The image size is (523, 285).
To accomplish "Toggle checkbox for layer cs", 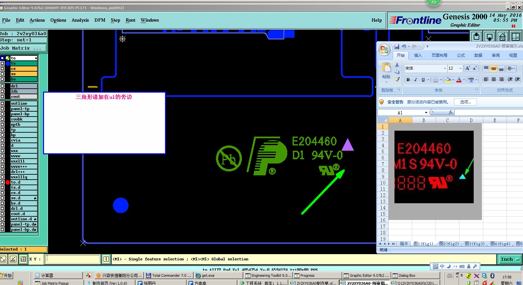I will [x=2, y=69].
